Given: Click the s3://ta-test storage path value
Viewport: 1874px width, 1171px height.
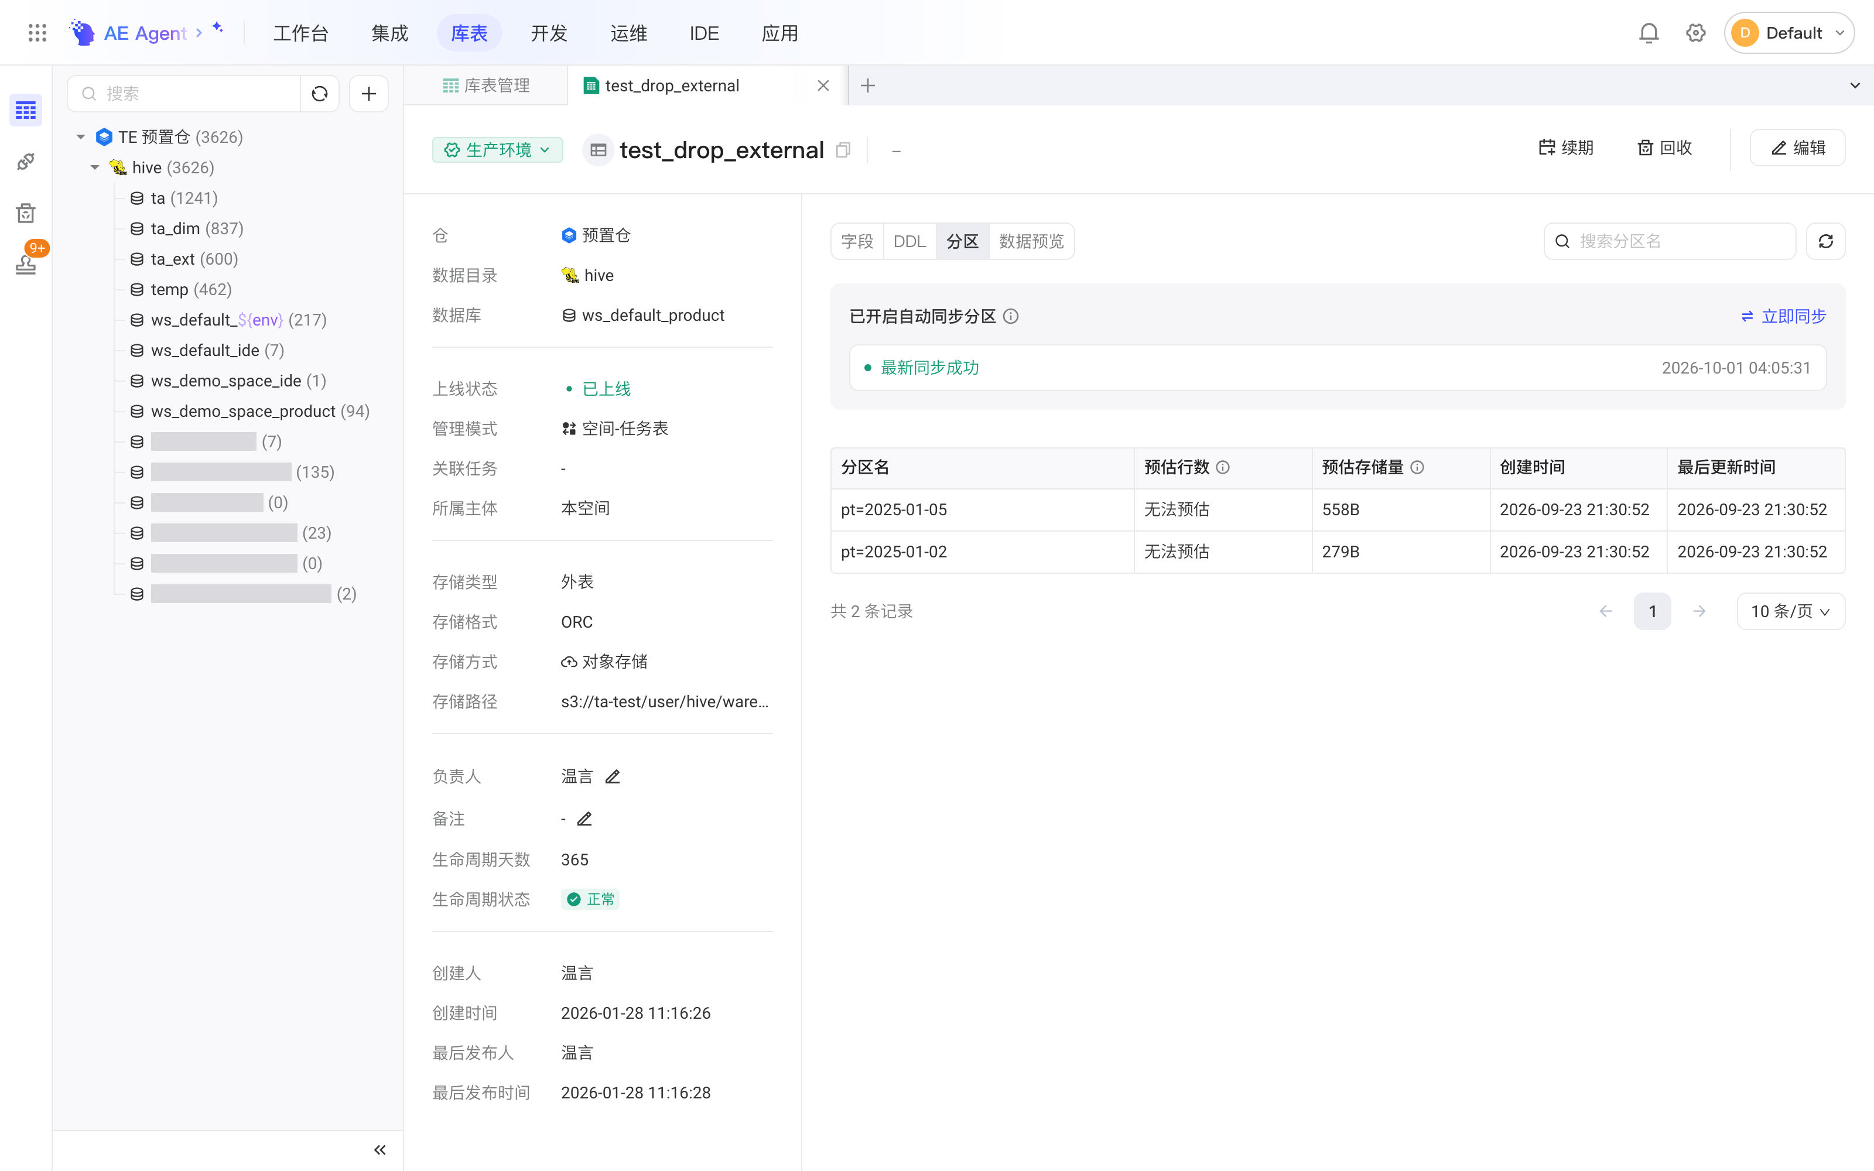Looking at the screenshot, I should point(665,701).
